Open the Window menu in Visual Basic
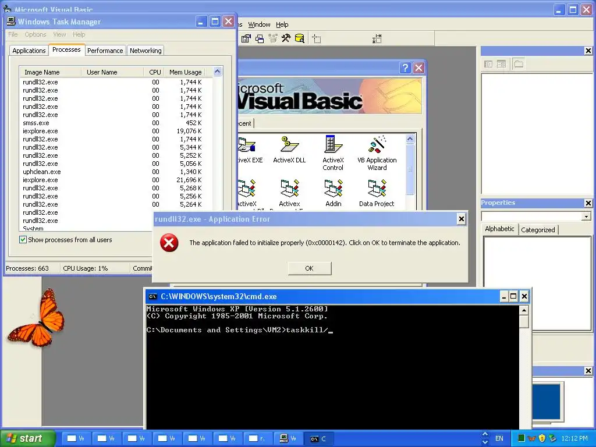Screen dimensions: 596x447 click(259, 24)
